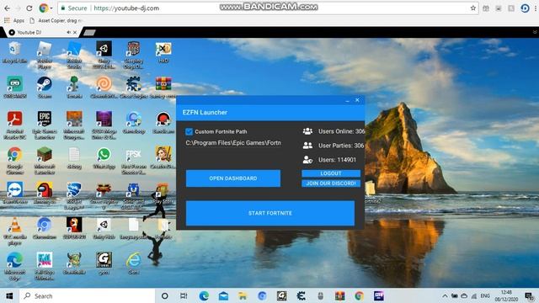Expand the system tray hidden icons
The height and width of the screenshot is (303, 539).
[445, 295]
